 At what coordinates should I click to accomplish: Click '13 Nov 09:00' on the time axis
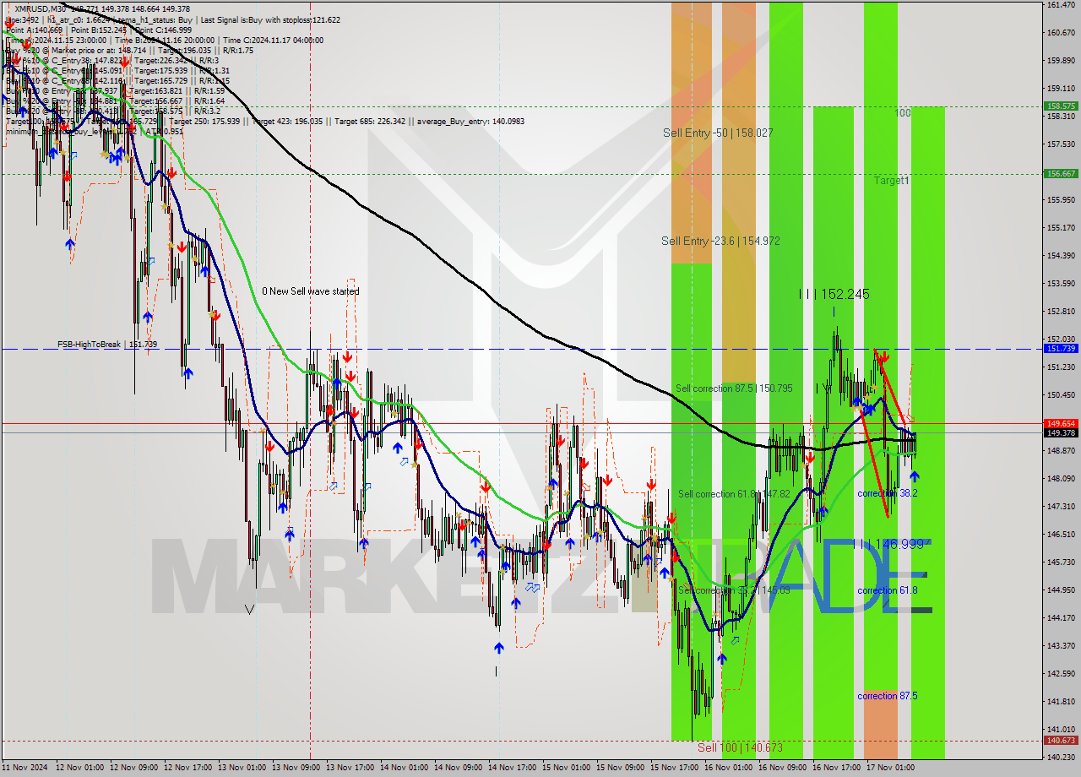297,768
